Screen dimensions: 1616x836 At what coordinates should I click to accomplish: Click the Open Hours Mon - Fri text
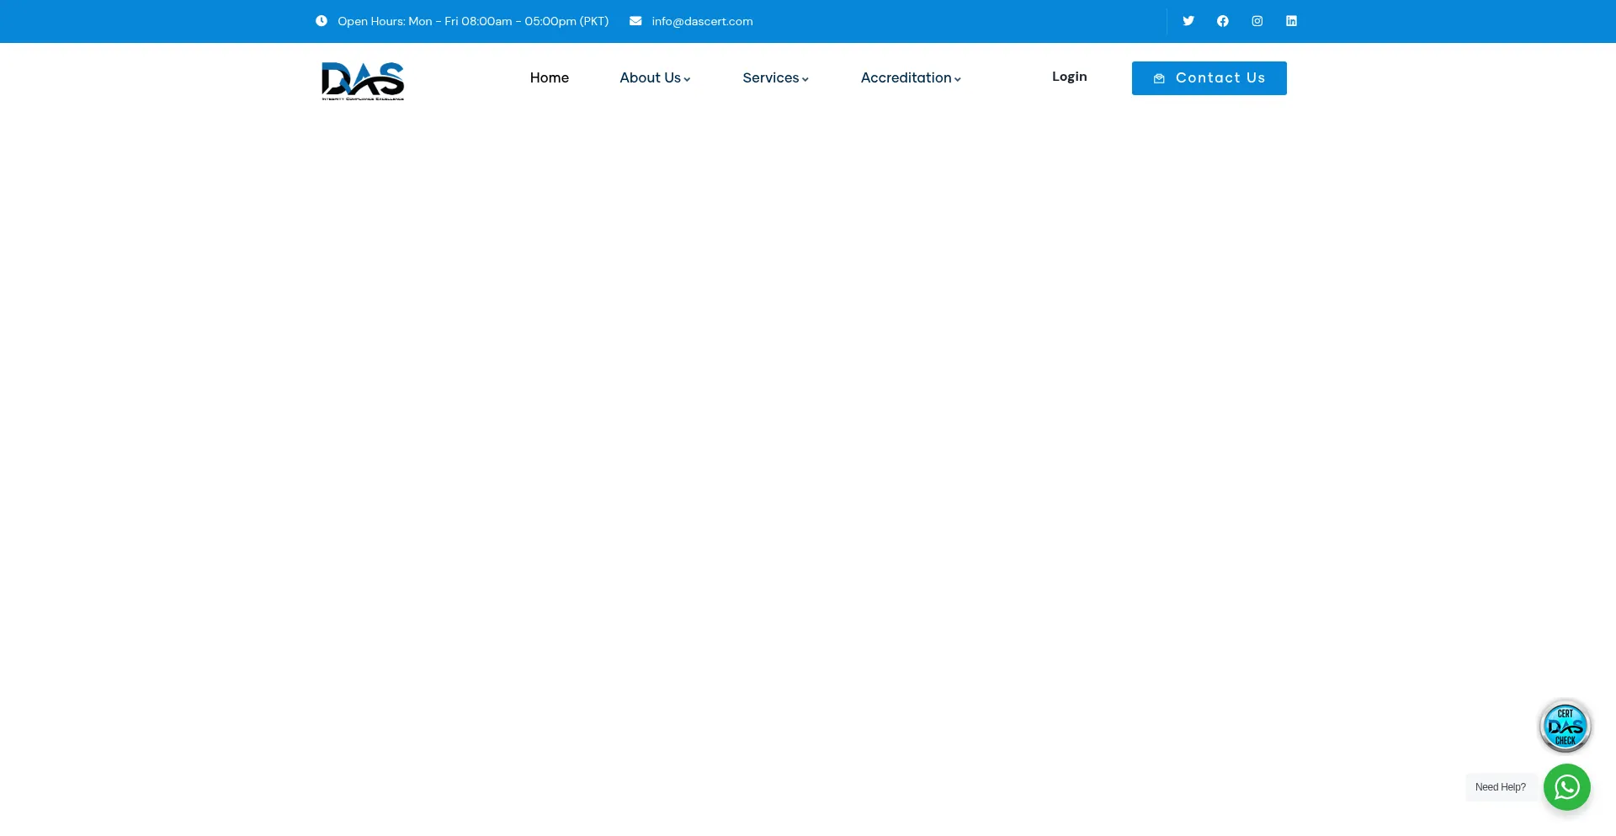[x=473, y=21]
